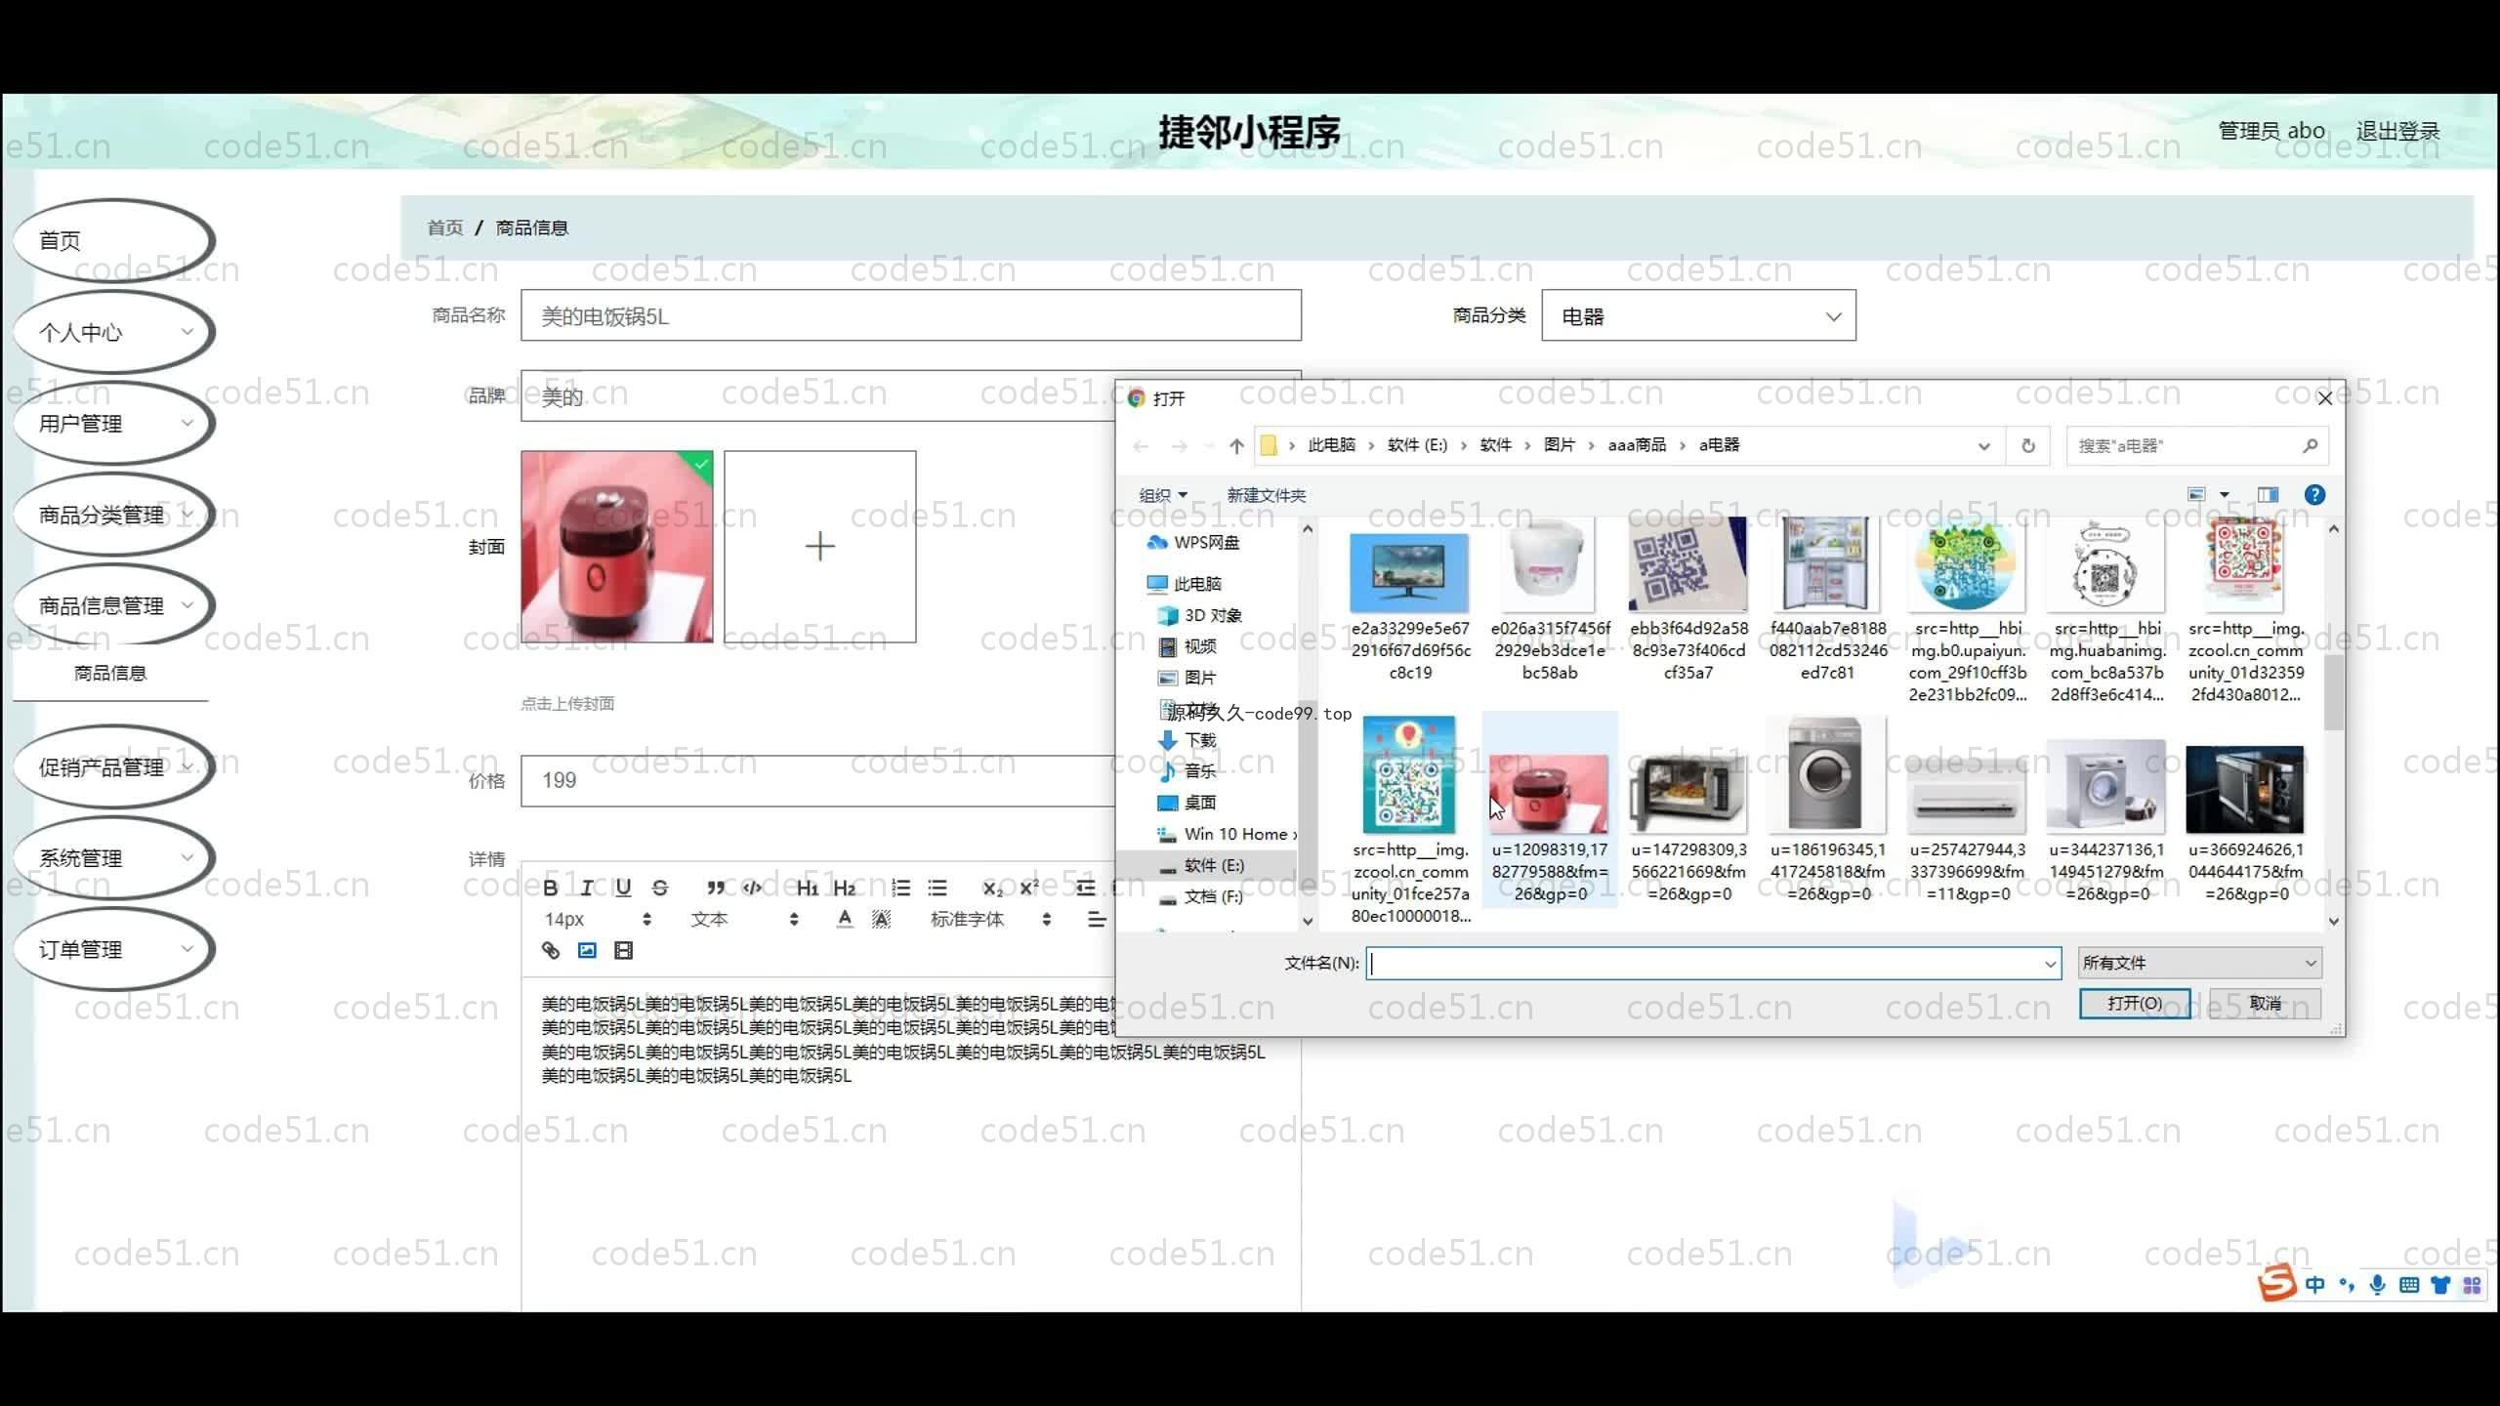Expand the 促销产品管理 sidebar menu
Image resolution: width=2500 pixels, height=1406 pixels.
coord(114,767)
